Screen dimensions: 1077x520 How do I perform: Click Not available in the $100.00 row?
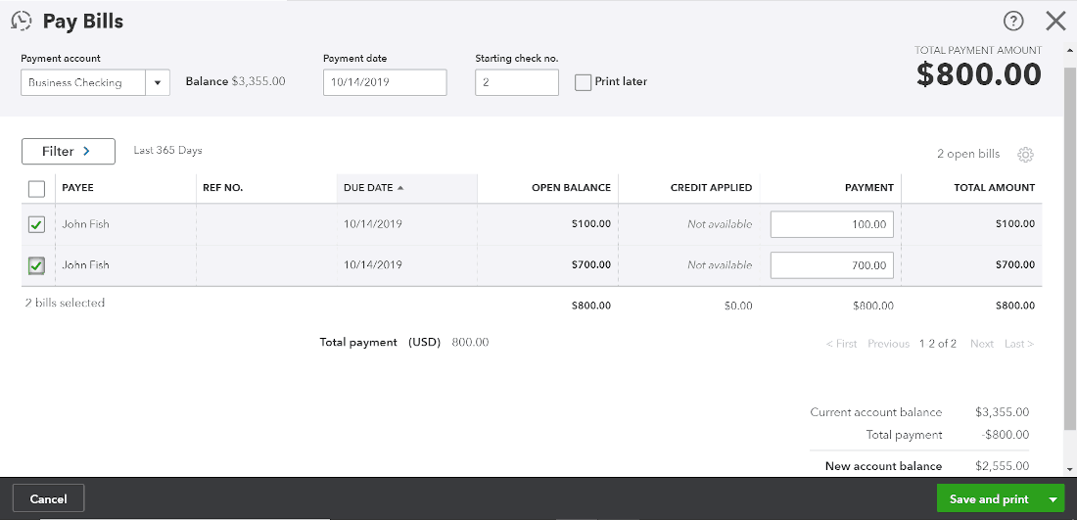coord(720,224)
